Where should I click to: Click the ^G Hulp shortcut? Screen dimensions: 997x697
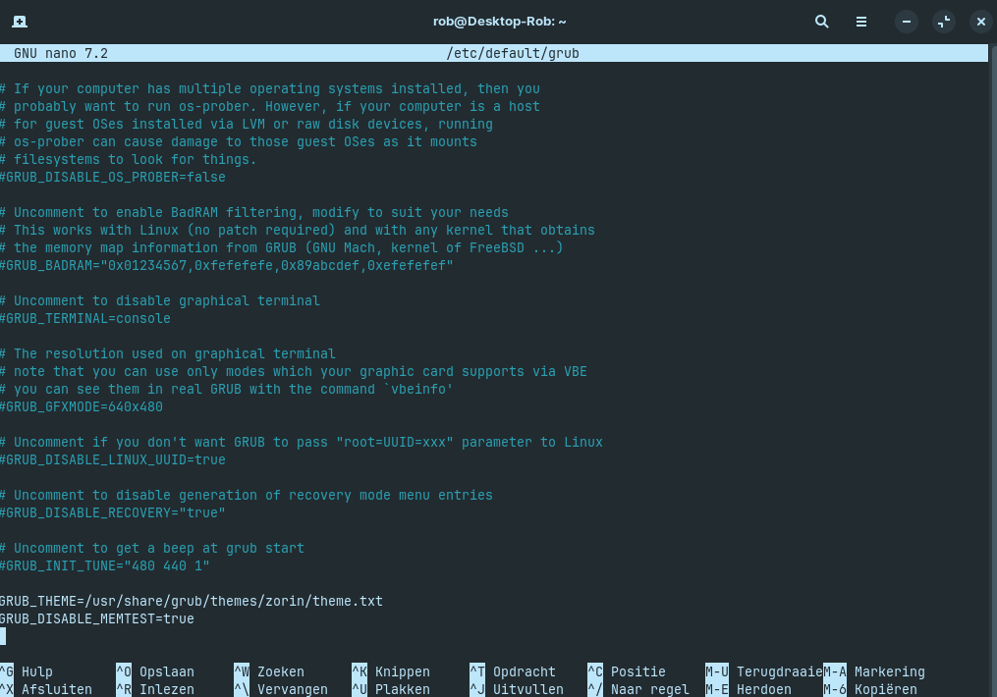[x=28, y=672]
